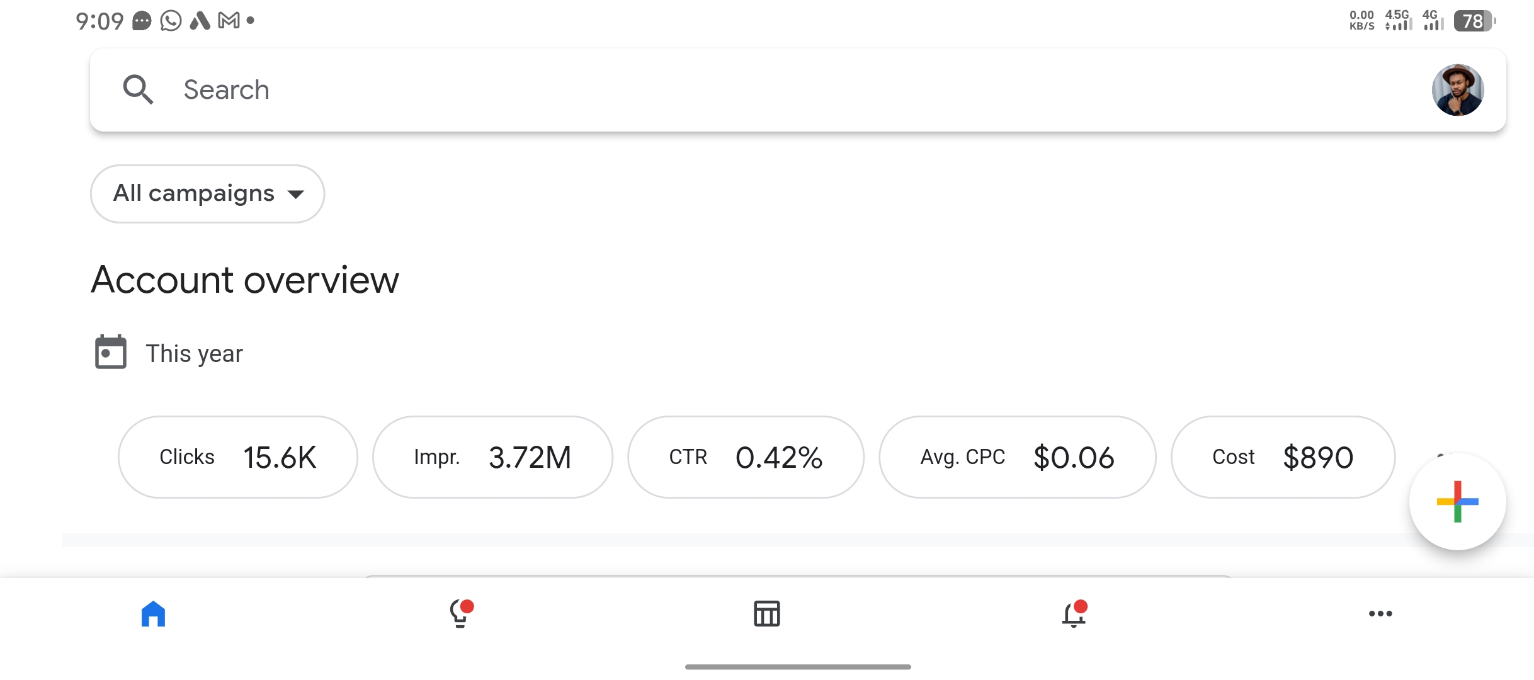Open the recommendations lightbulb tab
This screenshot has width=1534, height=680.
[460, 614]
